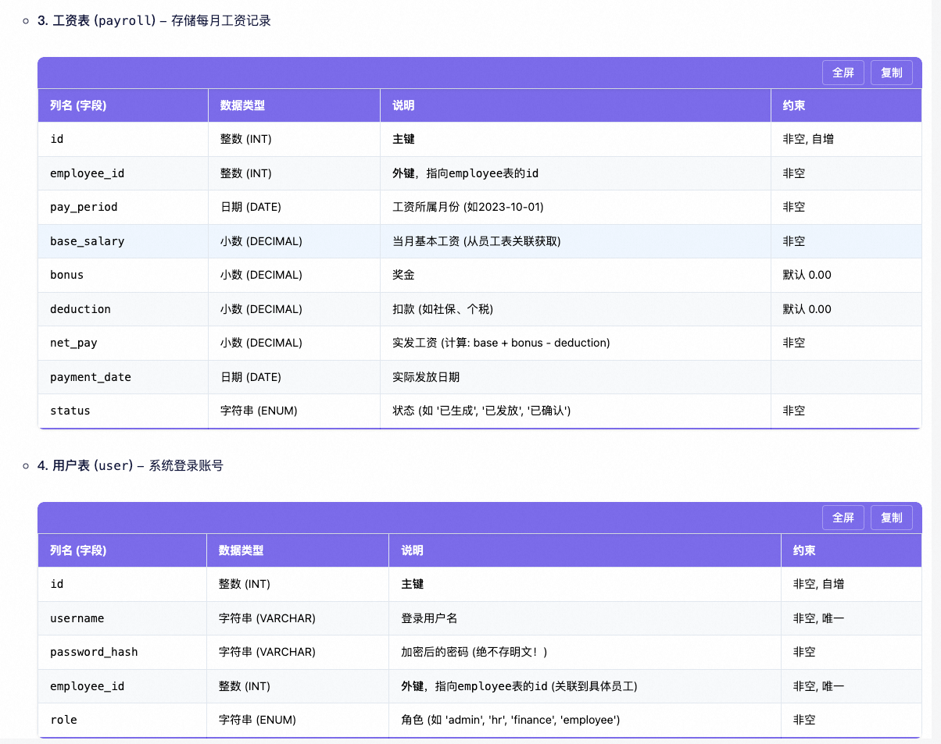The height and width of the screenshot is (744, 941).
Task: Click '默认 0.00' constraint in bonus row
Action: pyautogui.click(x=807, y=275)
